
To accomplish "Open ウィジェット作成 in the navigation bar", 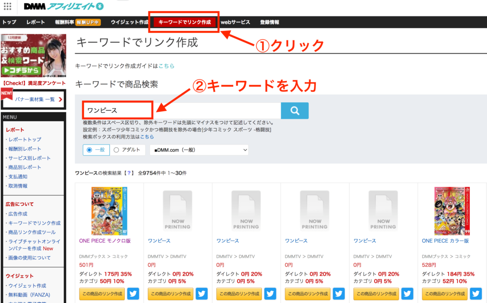I will click(x=129, y=22).
